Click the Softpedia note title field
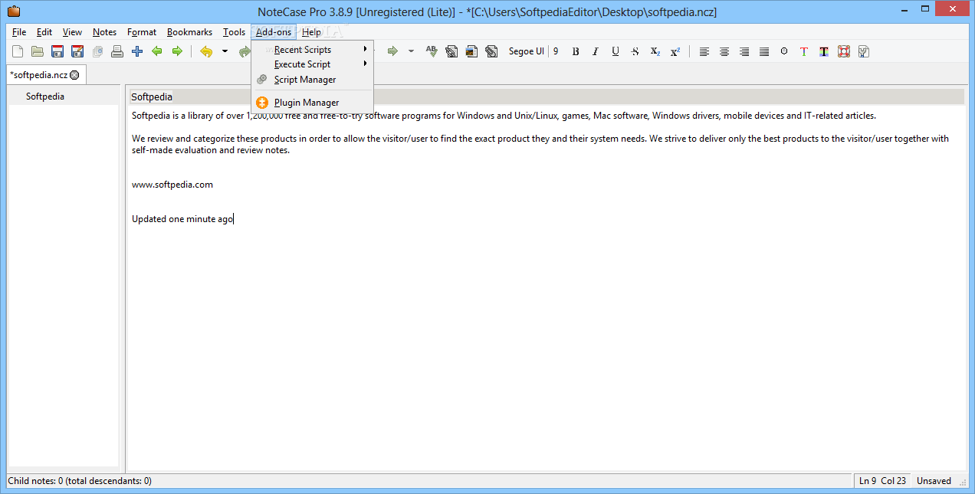975x494 pixels. 547,97
